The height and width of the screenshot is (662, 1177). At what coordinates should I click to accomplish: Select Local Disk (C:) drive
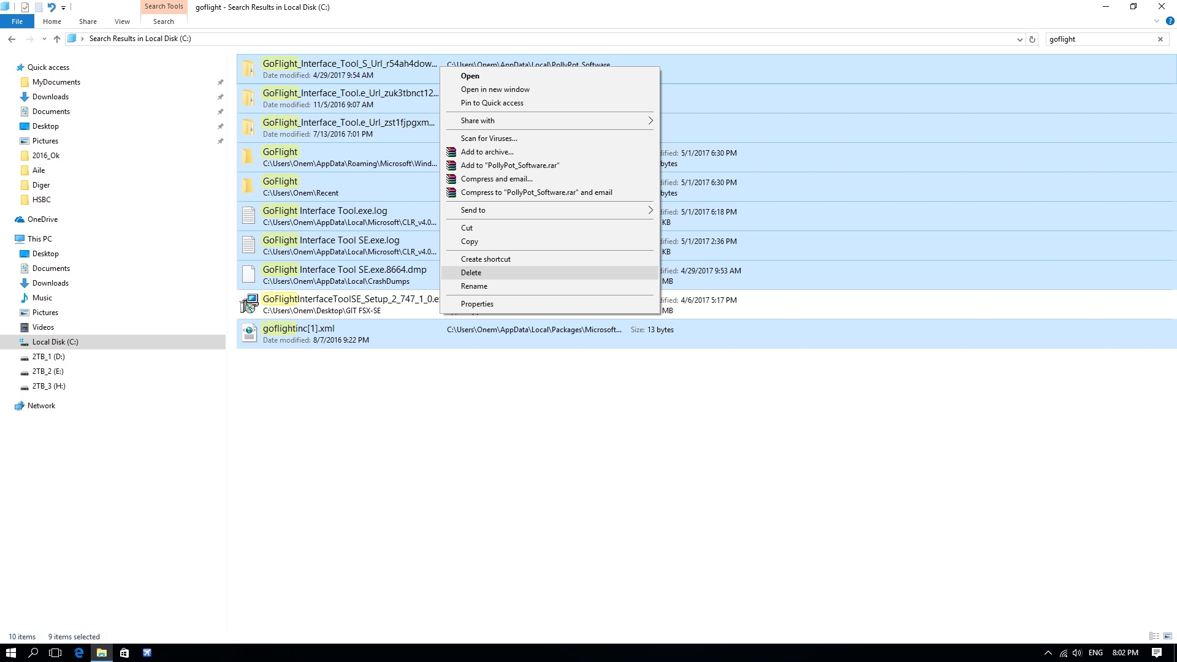point(55,342)
